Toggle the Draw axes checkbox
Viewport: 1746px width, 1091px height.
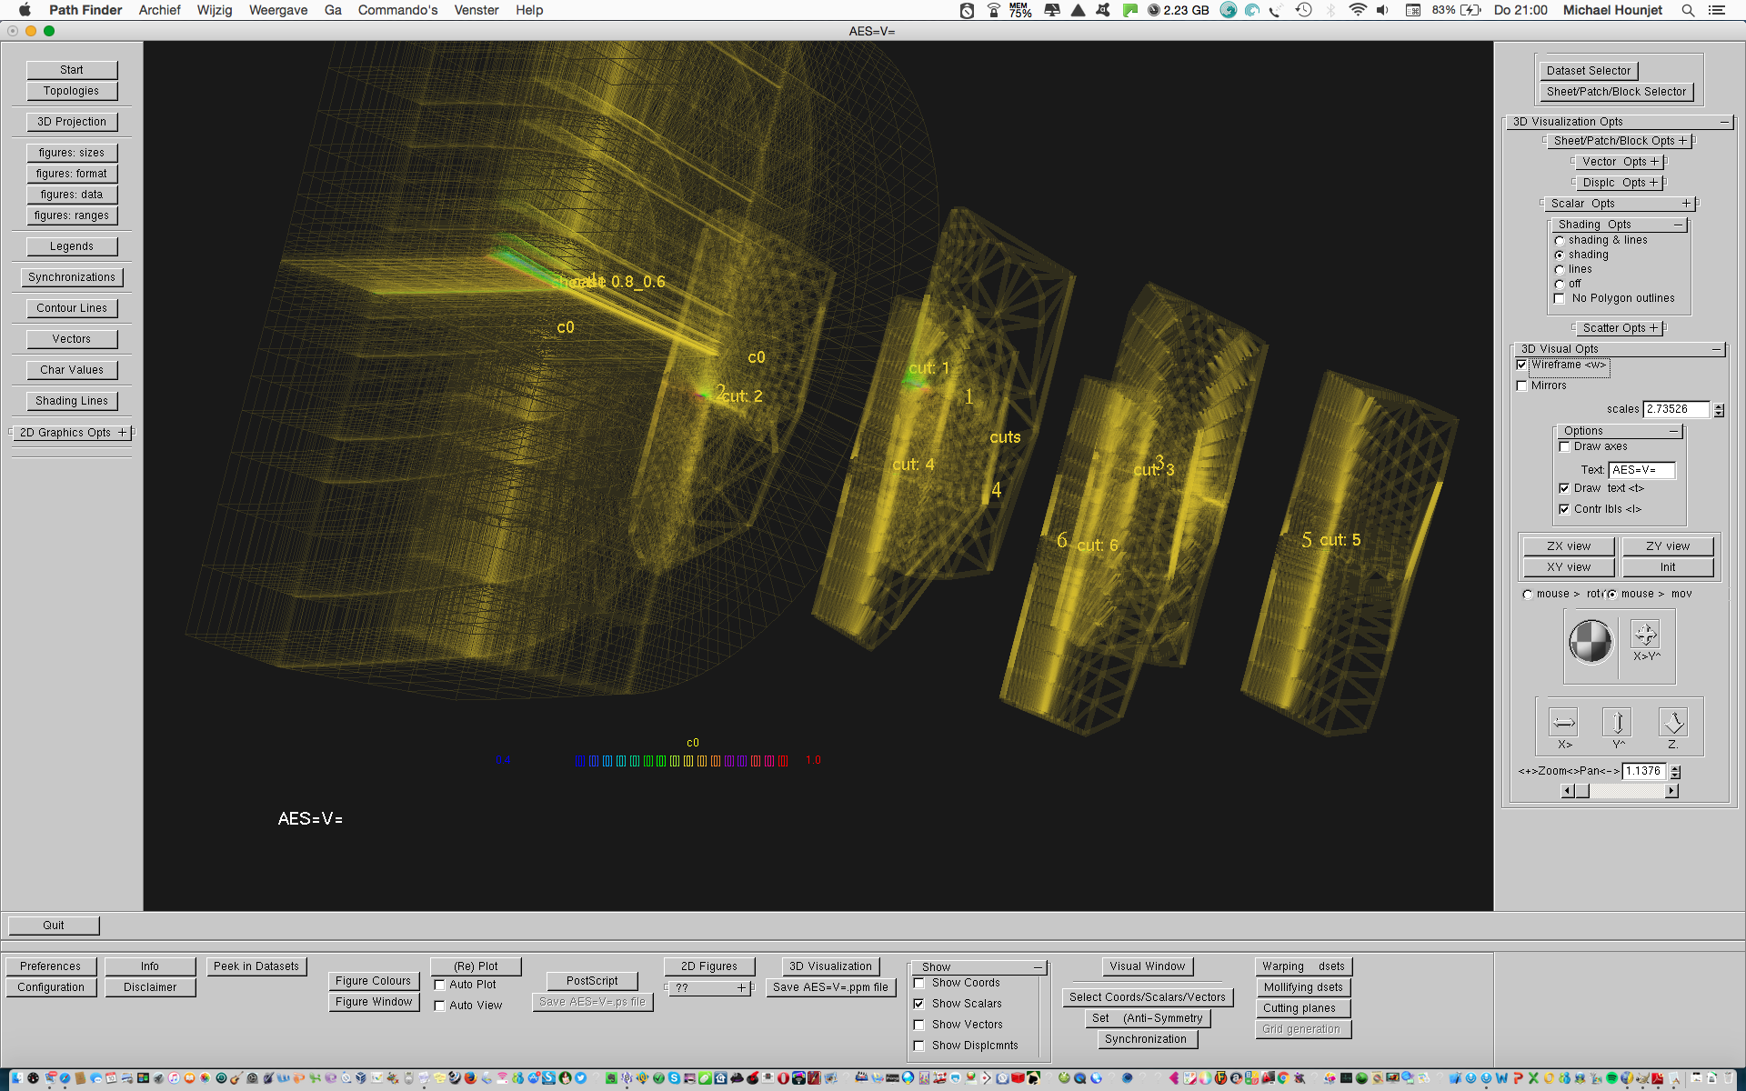click(x=1564, y=446)
